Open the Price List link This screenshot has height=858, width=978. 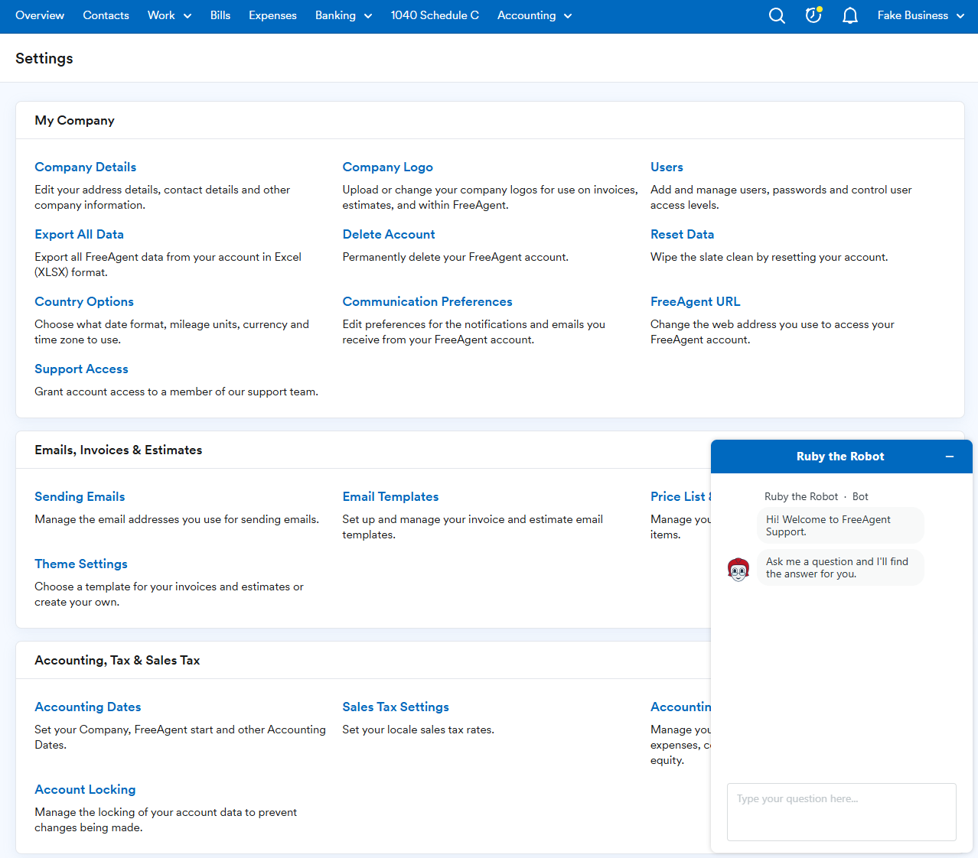point(680,497)
